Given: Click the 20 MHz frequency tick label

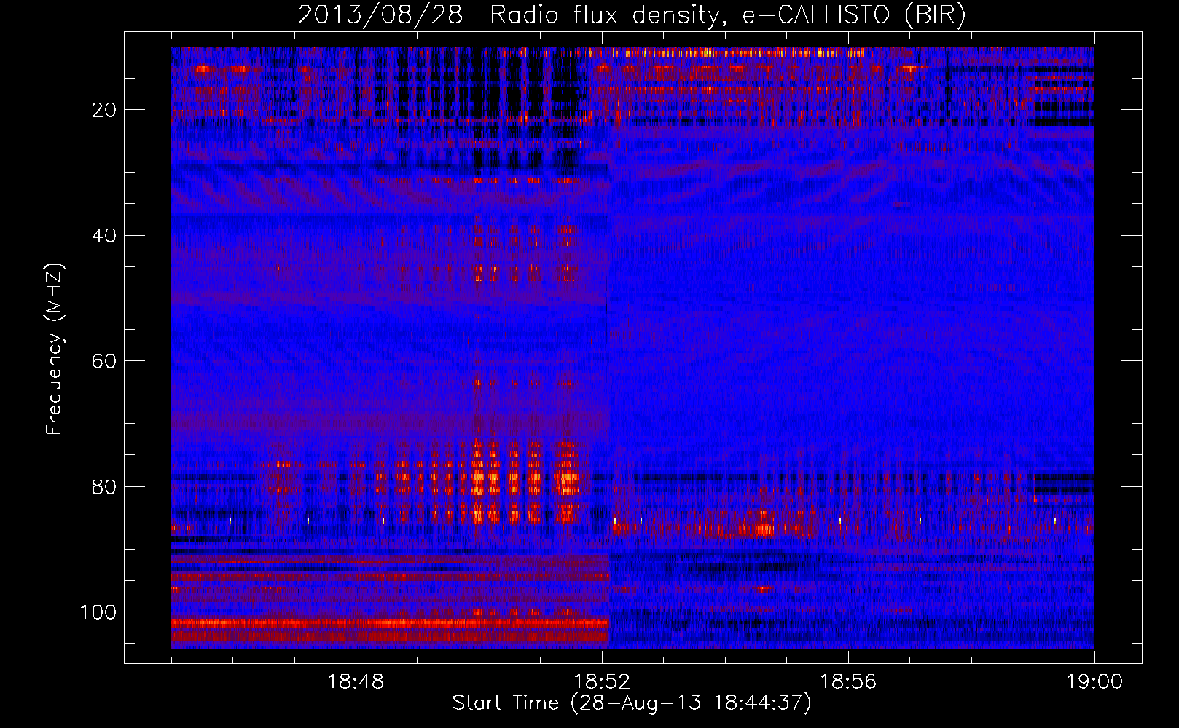Looking at the screenshot, I should click(x=105, y=110).
